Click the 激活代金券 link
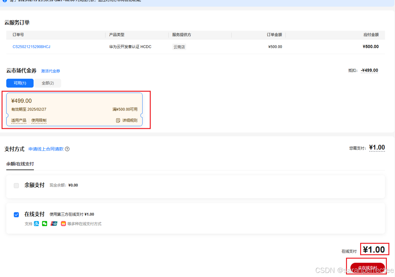This screenshot has width=395, height=277. pyautogui.click(x=51, y=71)
